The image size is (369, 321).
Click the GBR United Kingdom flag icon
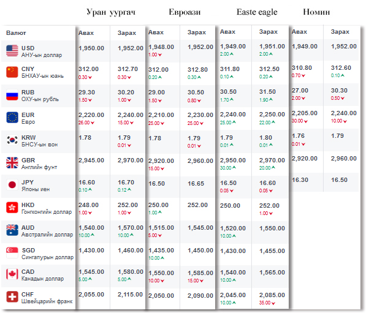(x=12, y=162)
